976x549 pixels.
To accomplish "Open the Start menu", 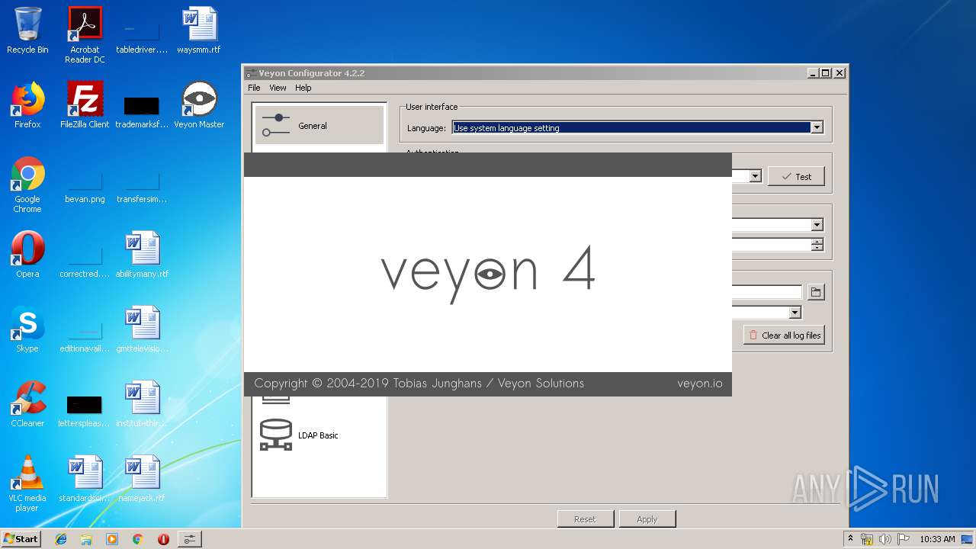I will coord(21,539).
